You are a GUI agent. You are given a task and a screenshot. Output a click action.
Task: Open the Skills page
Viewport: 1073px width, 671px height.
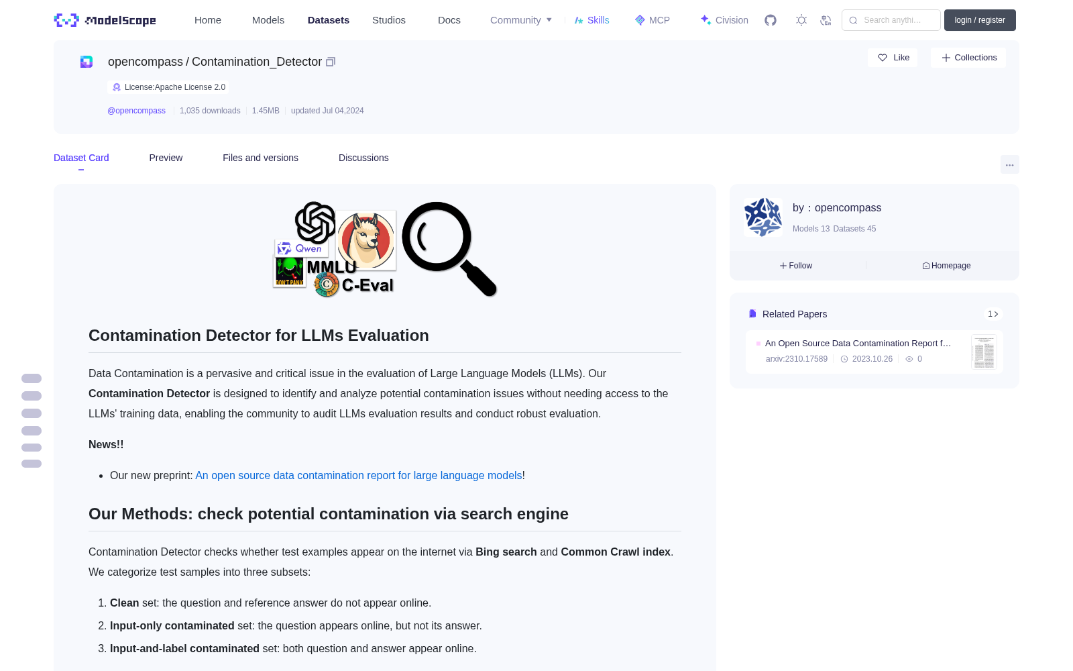coord(591,20)
